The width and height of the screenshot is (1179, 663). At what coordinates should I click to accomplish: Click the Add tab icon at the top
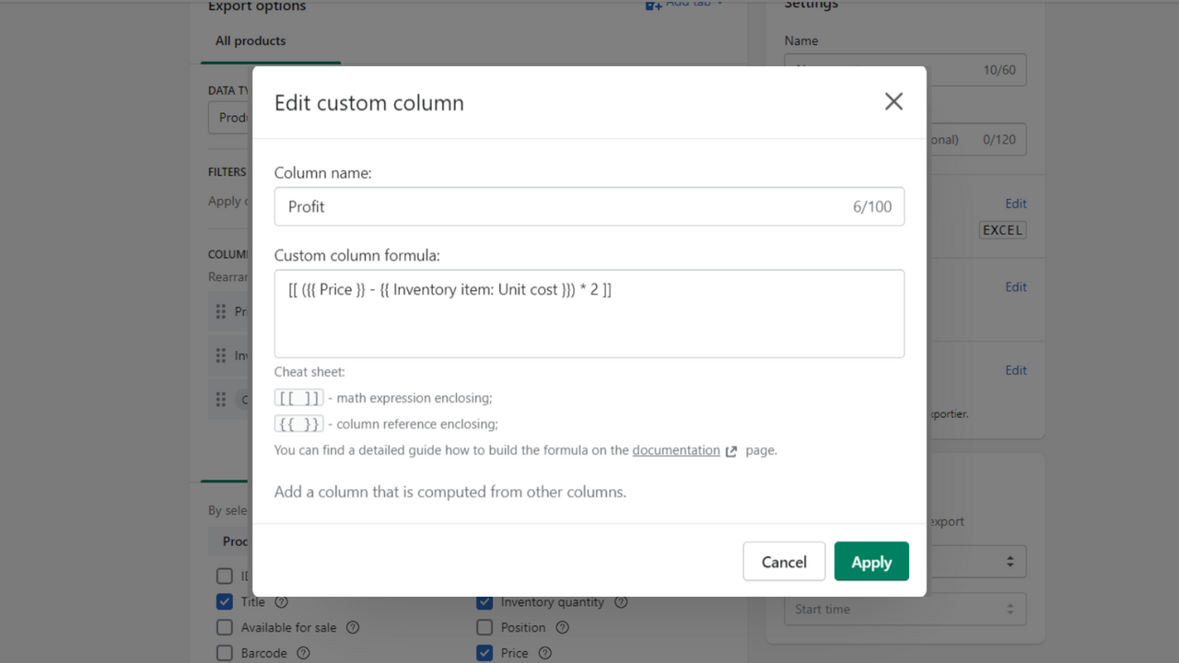(x=648, y=3)
